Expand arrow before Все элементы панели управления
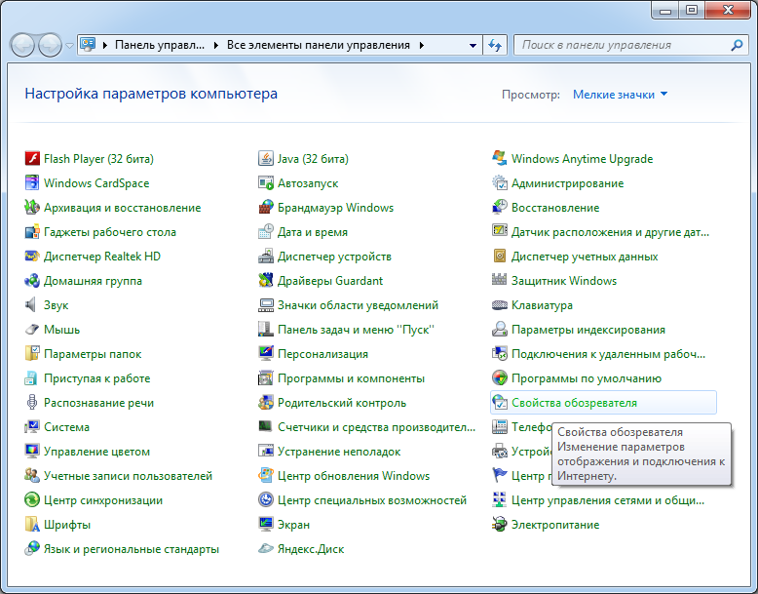 (x=215, y=46)
